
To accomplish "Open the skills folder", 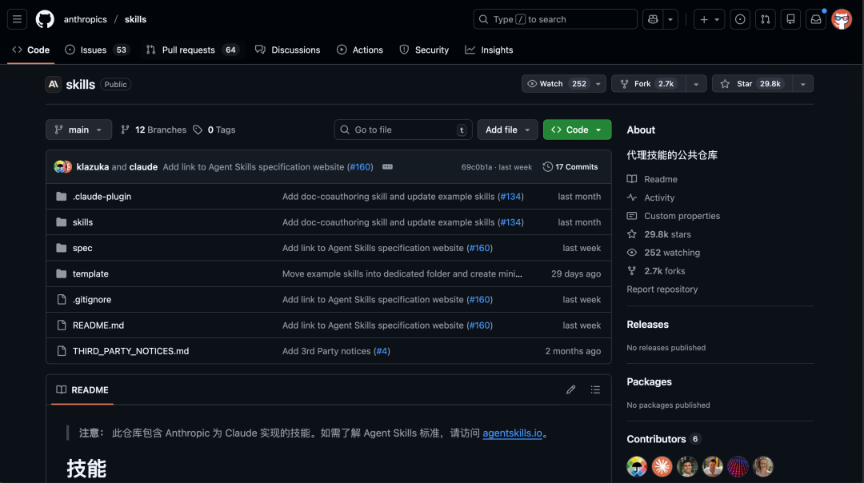I will click(x=82, y=222).
